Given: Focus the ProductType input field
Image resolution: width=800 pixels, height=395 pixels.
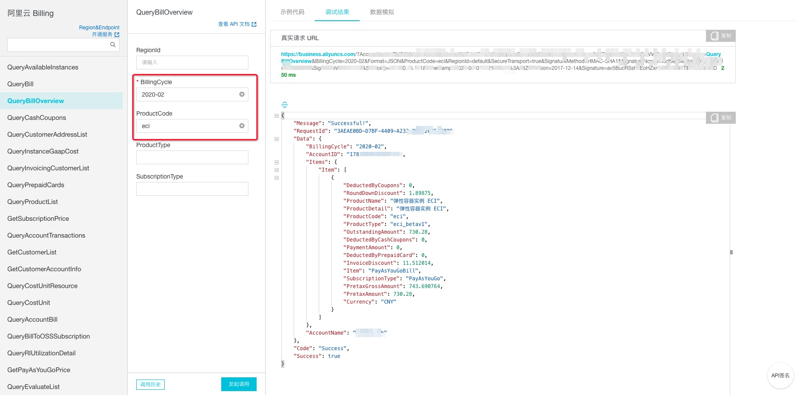Looking at the screenshot, I should tap(192, 157).
